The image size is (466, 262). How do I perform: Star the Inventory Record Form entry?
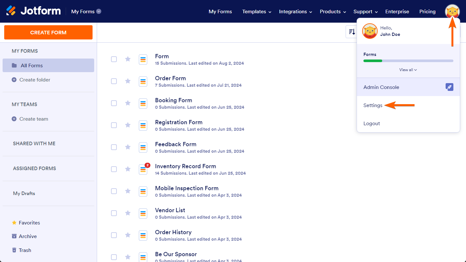click(128, 169)
